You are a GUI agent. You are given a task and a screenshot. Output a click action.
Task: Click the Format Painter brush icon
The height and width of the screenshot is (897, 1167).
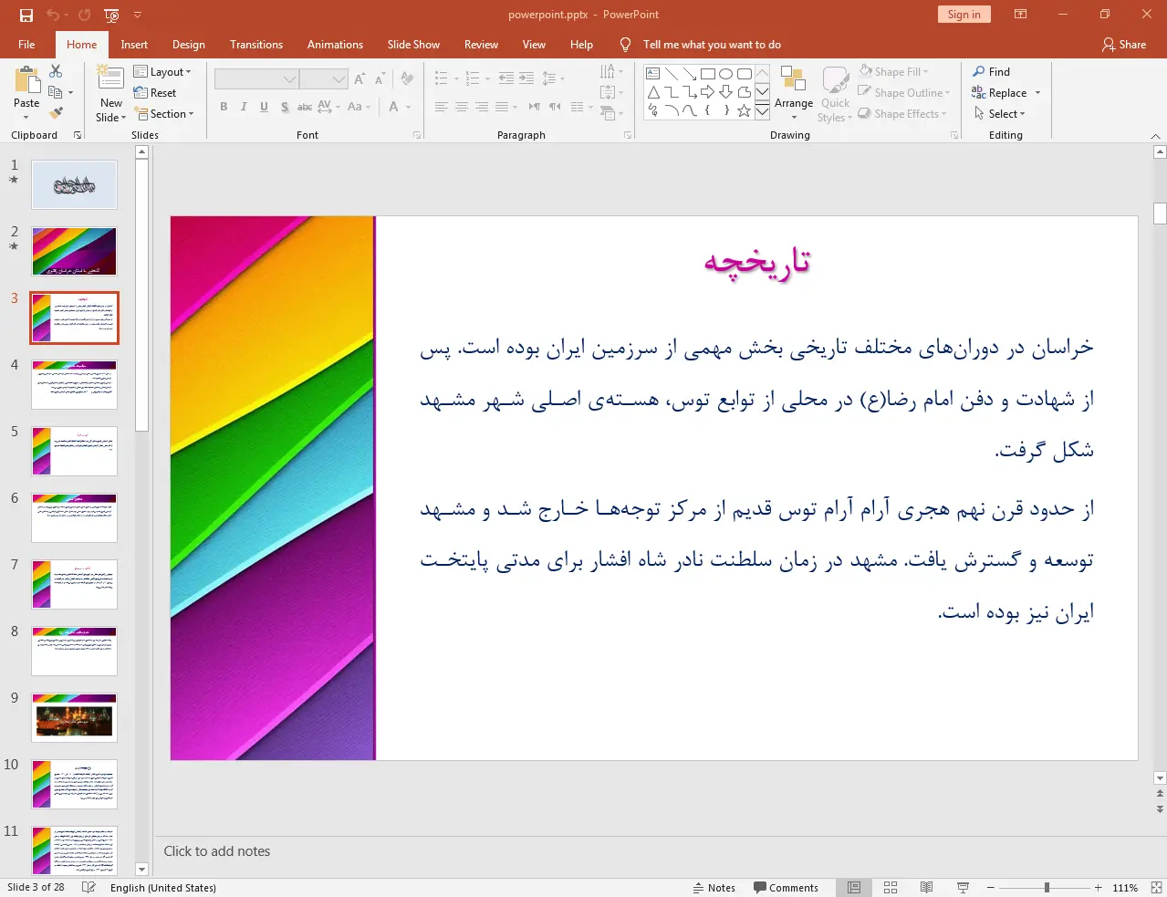point(56,113)
